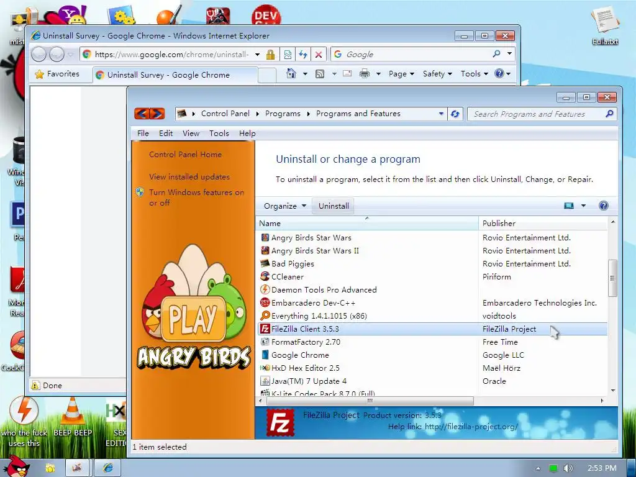Open the Tools dropdown in Internet Explorer
Image resolution: width=636 pixels, height=477 pixels.
[x=474, y=74]
